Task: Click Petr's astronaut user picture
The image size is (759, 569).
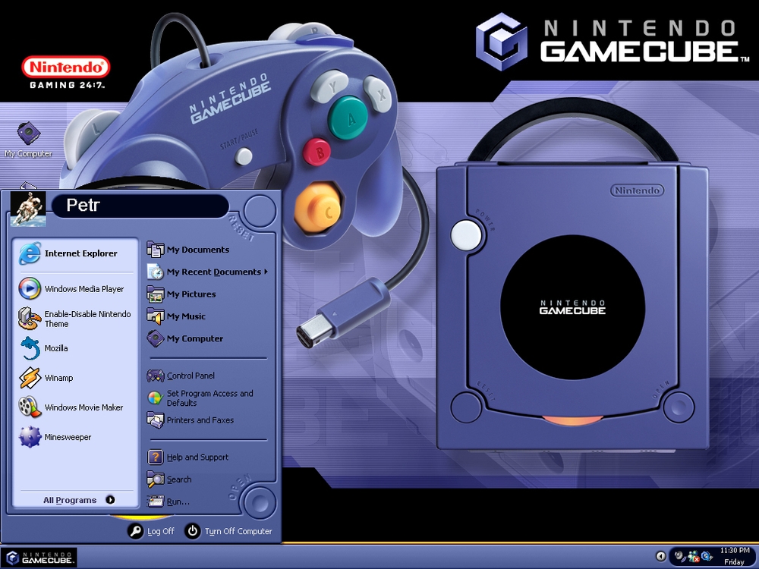Action: coord(28,209)
